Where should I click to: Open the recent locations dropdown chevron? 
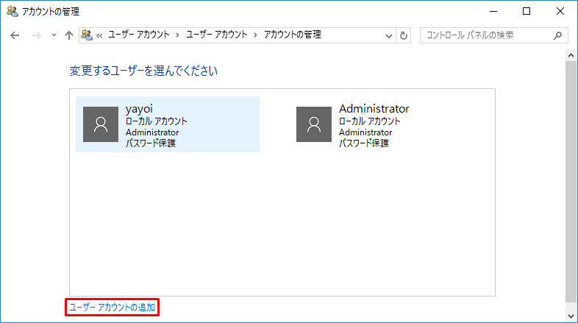coord(54,35)
